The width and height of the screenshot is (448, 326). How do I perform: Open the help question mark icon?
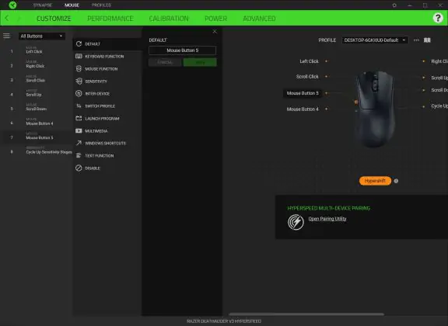438,18
